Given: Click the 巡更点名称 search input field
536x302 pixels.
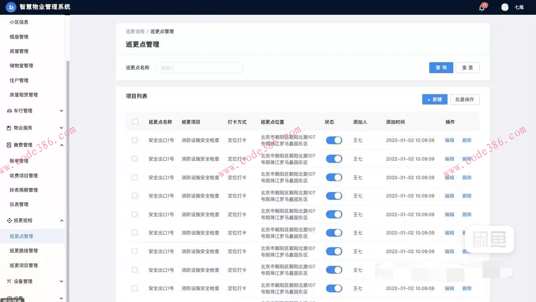Looking at the screenshot, I should point(199,67).
